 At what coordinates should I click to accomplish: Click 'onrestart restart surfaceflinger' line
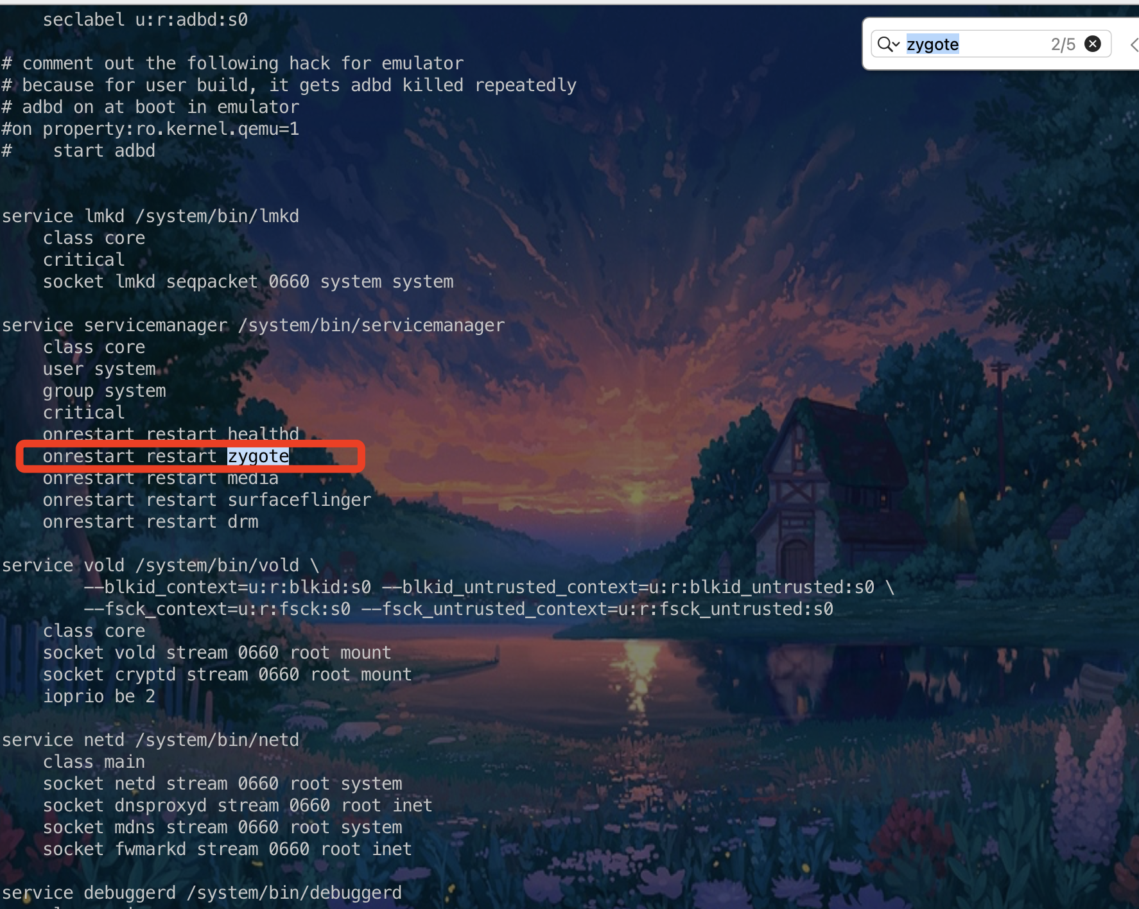(207, 500)
